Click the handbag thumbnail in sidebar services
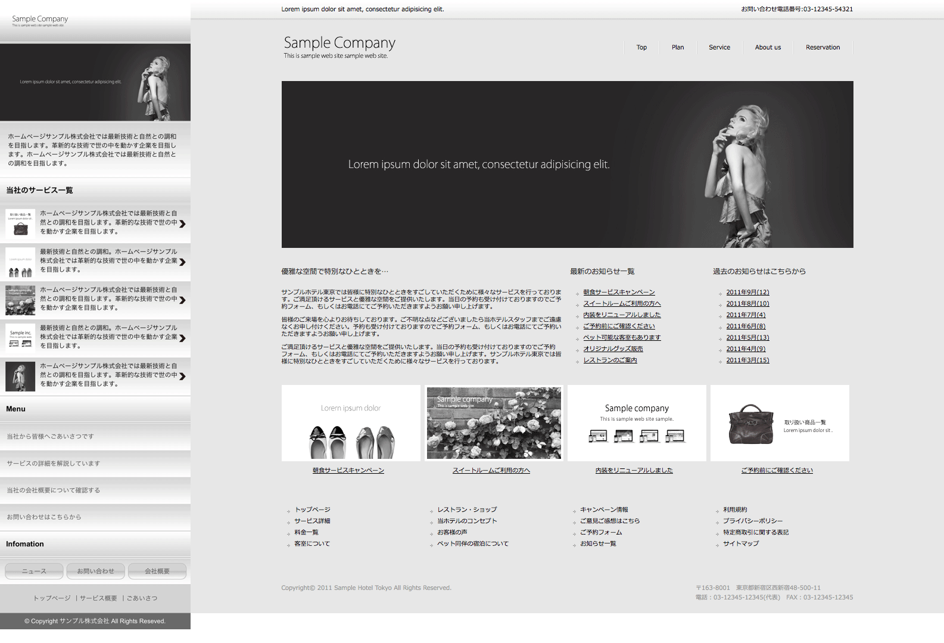Viewport: 944px width, 643px height. pos(20,223)
